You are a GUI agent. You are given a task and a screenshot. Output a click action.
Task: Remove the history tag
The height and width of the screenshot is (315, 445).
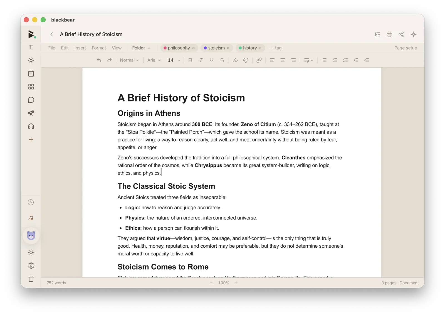260,48
